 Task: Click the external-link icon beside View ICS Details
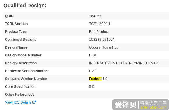(x=34, y=102)
